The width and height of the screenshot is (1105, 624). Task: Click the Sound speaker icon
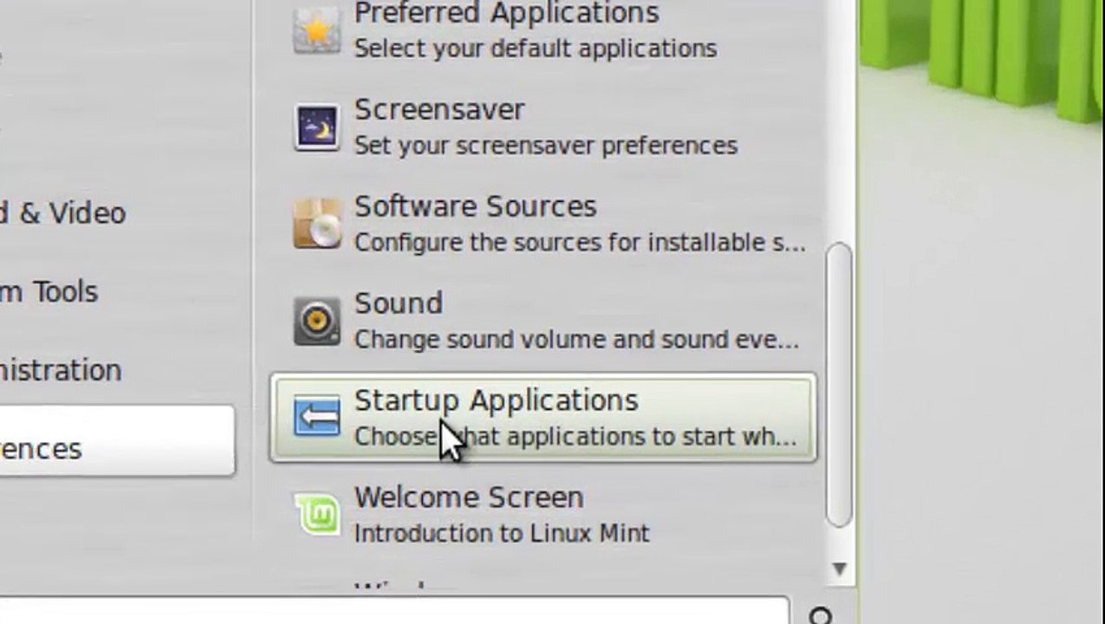click(316, 321)
